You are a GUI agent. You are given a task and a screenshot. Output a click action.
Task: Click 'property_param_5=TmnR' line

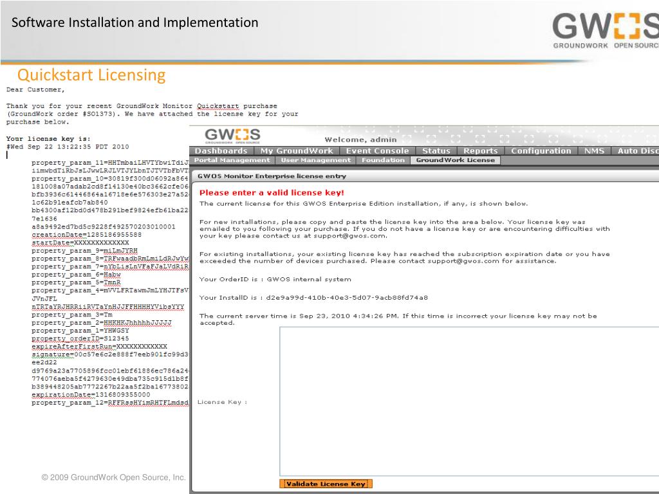(x=76, y=283)
